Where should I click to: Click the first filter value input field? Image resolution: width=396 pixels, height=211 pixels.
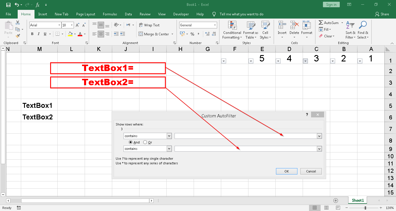tap(246, 136)
